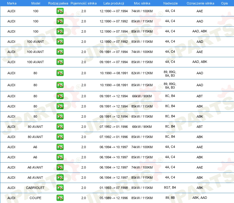Click the ABT engine code in 80 AVANT row
The image size is (234, 203).
[200, 127]
